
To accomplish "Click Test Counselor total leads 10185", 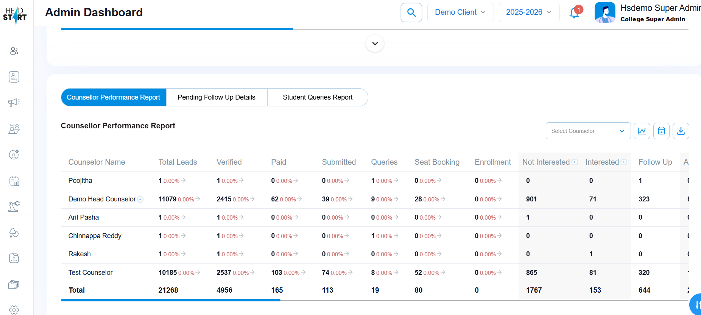I will pos(168,273).
